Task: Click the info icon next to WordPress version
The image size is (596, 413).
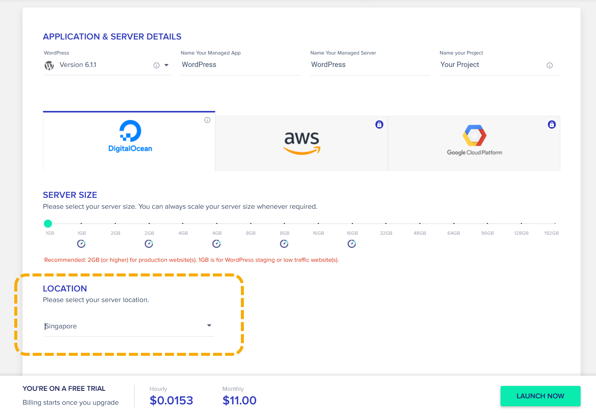Action: (157, 65)
